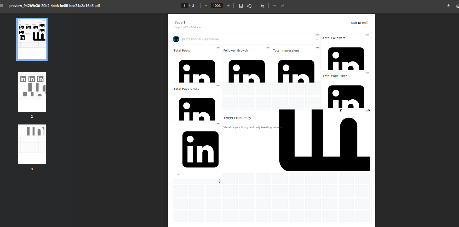Click the tweeting patterns description text
This screenshot has height=227, width=459.
click(253, 127)
